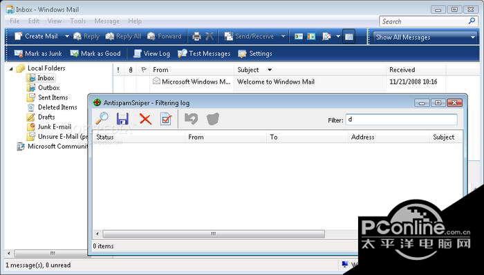The image size is (484, 275).
Task: Open the View menu
Action: 55,21
